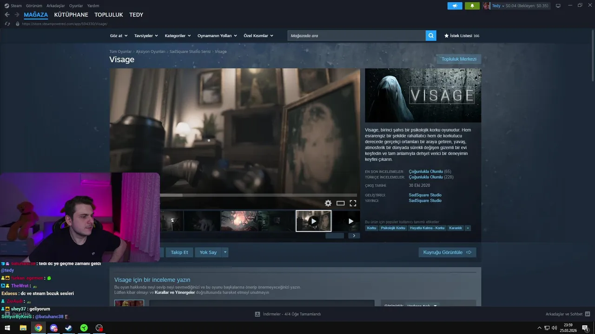
Task: Advance the media strip with right arrow
Action: click(354, 236)
